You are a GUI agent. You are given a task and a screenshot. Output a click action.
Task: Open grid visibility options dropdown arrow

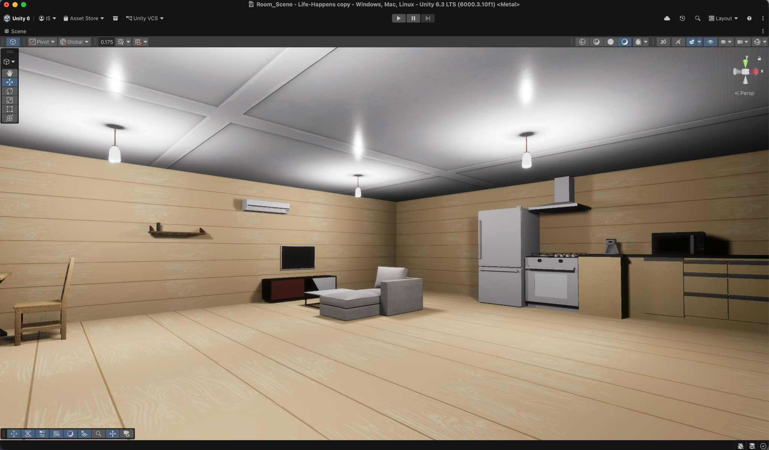[x=128, y=42]
